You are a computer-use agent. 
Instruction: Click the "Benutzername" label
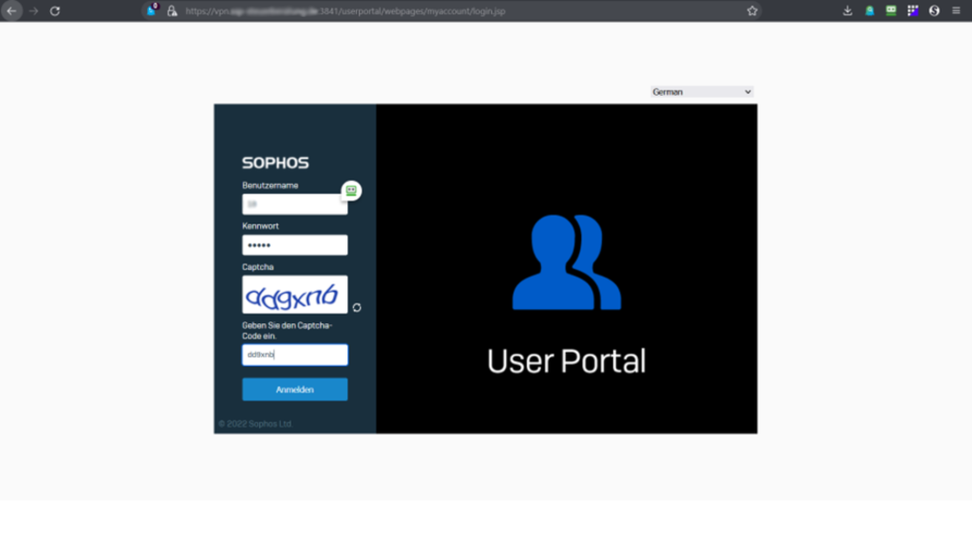point(271,185)
